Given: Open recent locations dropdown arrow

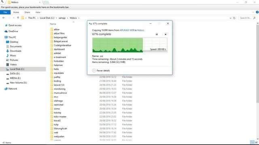Looking at the screenshot, I should (14, 18).
